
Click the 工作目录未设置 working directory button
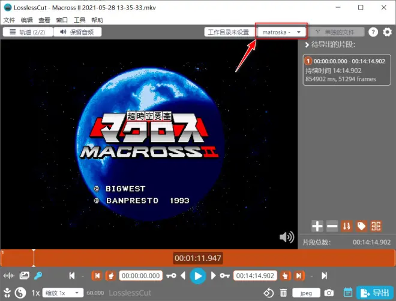tap(229, 32)
